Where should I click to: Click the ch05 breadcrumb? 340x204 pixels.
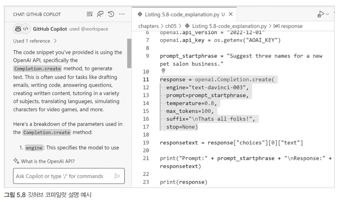171,26
